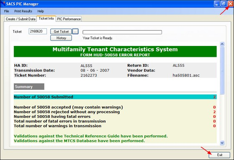Image resolution: width=234 pixels, height=160 pixels.
Task: Click 'Total number of fatal errors' line
Action: click(60, 121)
